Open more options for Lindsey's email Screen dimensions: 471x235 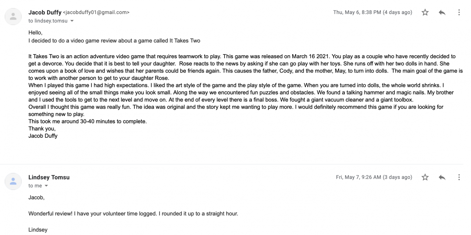click(x=459, y=178)
